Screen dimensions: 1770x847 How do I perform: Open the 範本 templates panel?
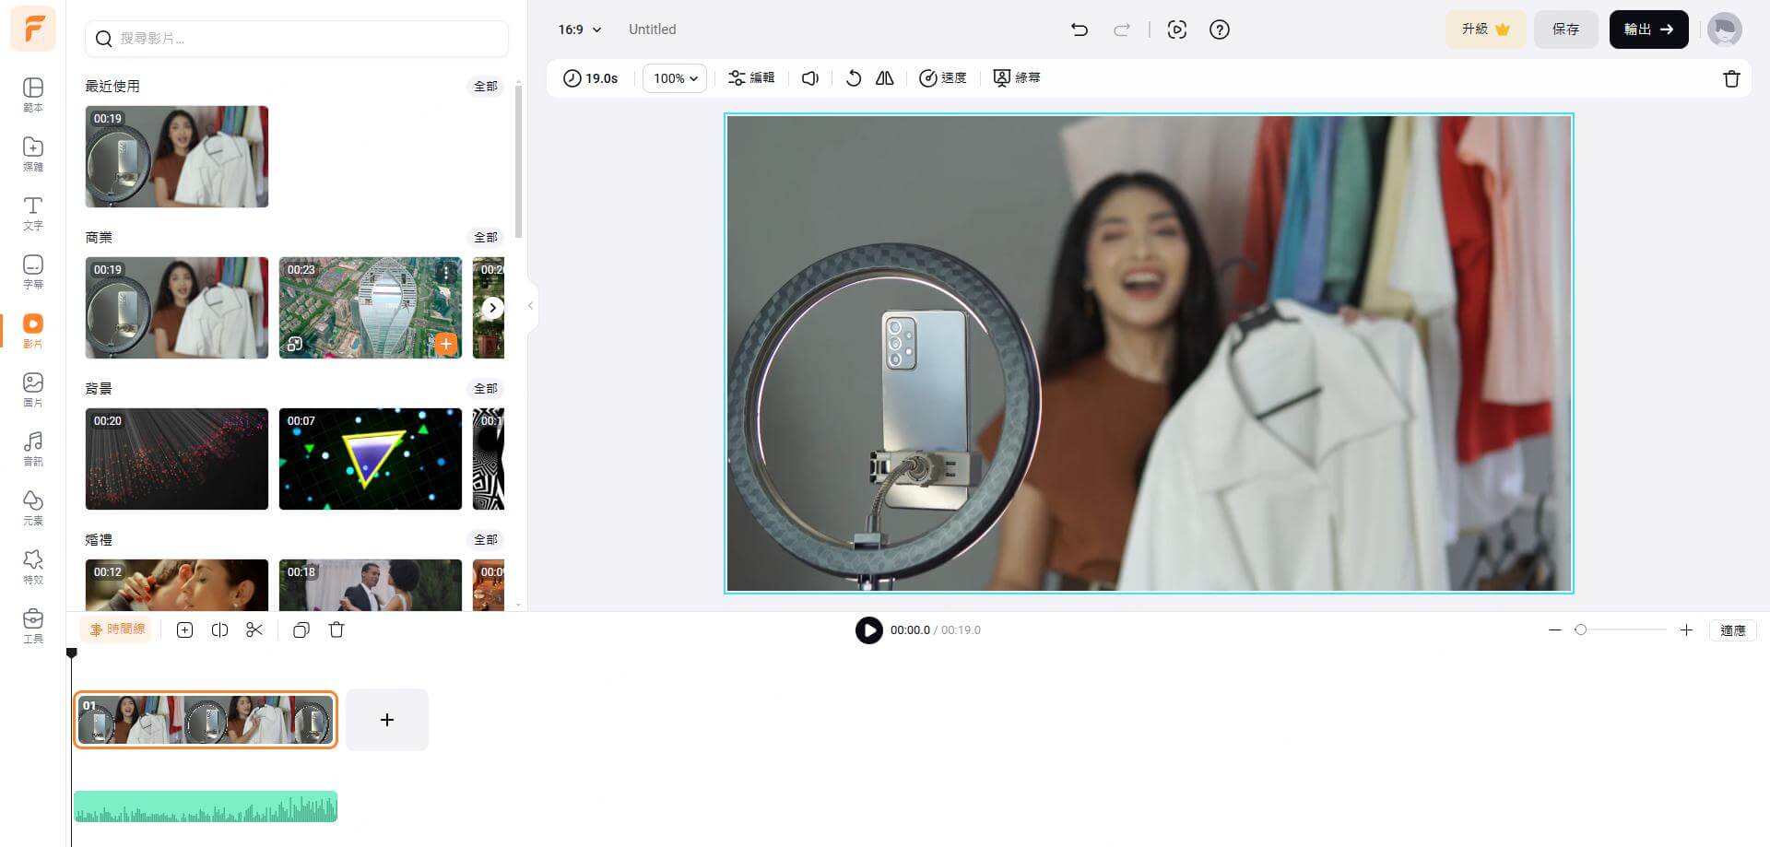click(32, 95)
